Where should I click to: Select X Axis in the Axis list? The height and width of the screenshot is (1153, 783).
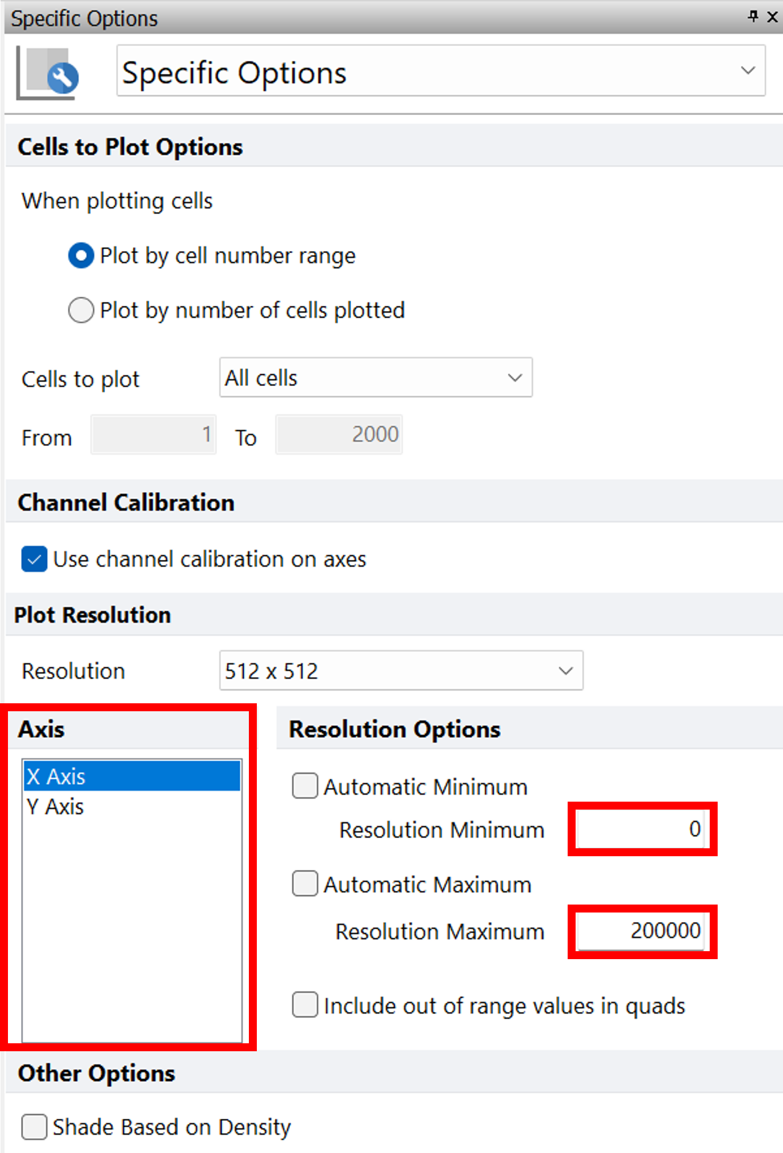tap(132, 777)
